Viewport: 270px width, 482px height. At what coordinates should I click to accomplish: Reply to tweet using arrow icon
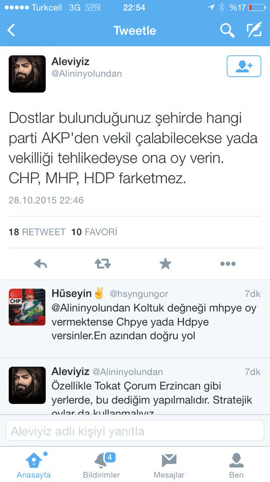(40, 264)
